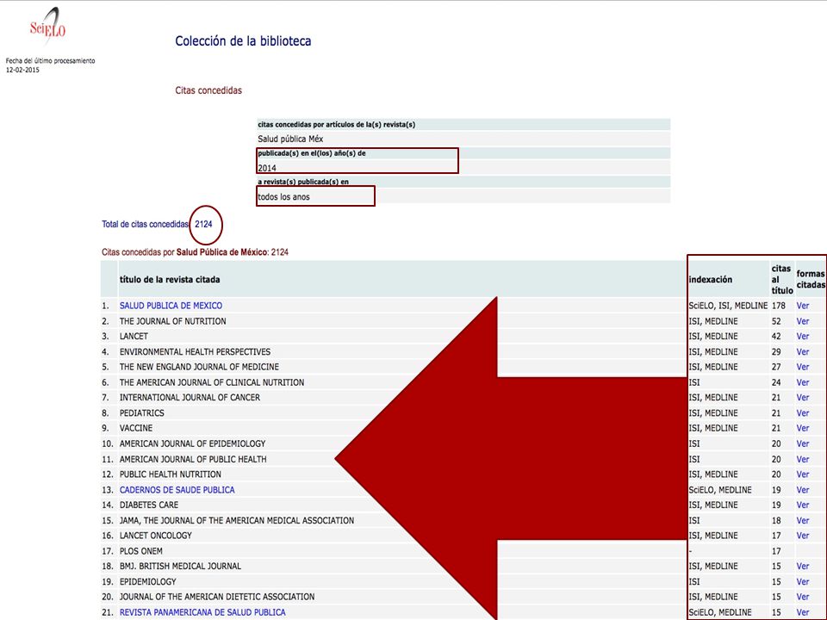827x620 pixels.
Task: Click Ver for Cadernos de Saude Publica
Action: (x=803, y=490)
